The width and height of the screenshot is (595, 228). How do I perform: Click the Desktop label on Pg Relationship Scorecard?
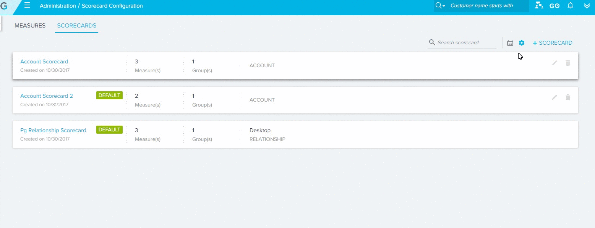point(260,130)
